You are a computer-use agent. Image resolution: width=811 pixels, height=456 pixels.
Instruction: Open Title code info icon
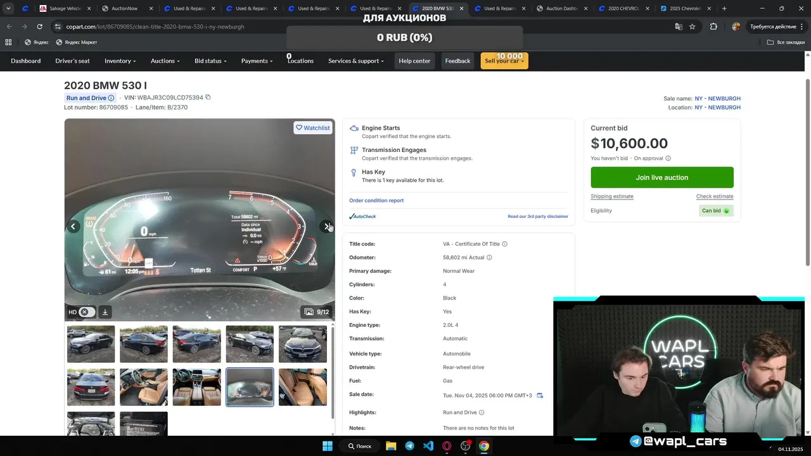(504, 244)
